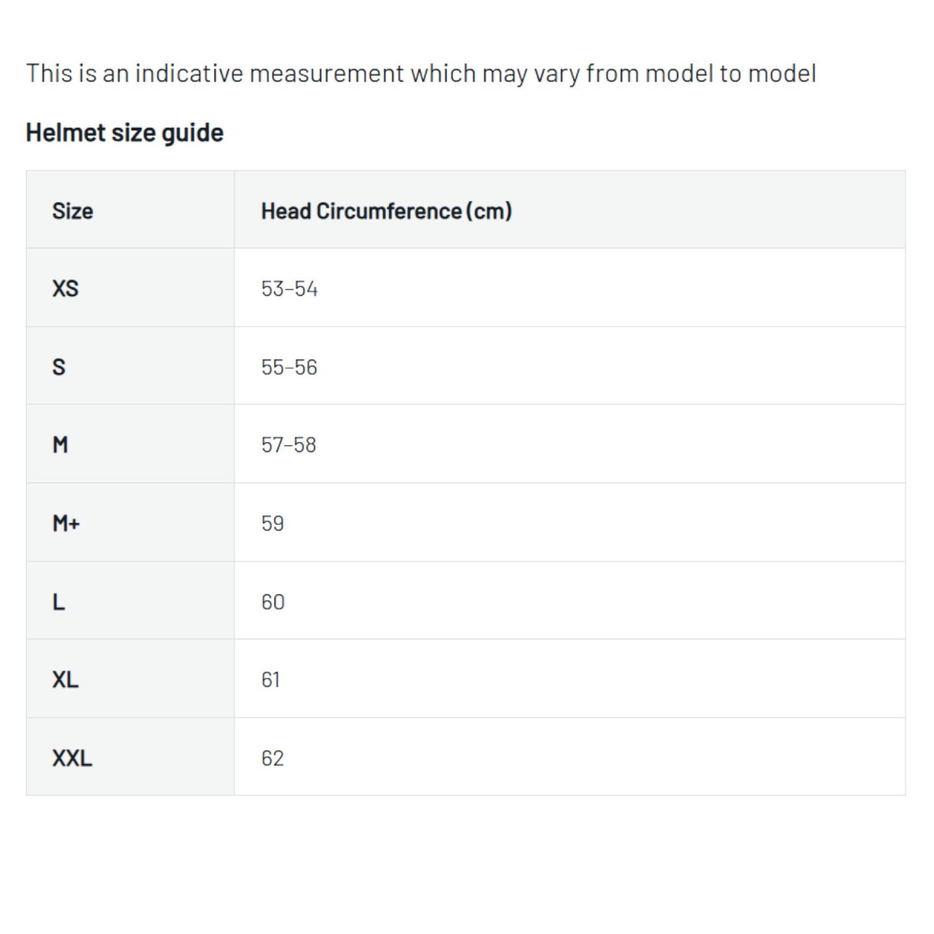Image resolution: width=934 pixels, height=934 pixels.
Task: Click the word 'model' ending the note
Action: tap(781, 73)
